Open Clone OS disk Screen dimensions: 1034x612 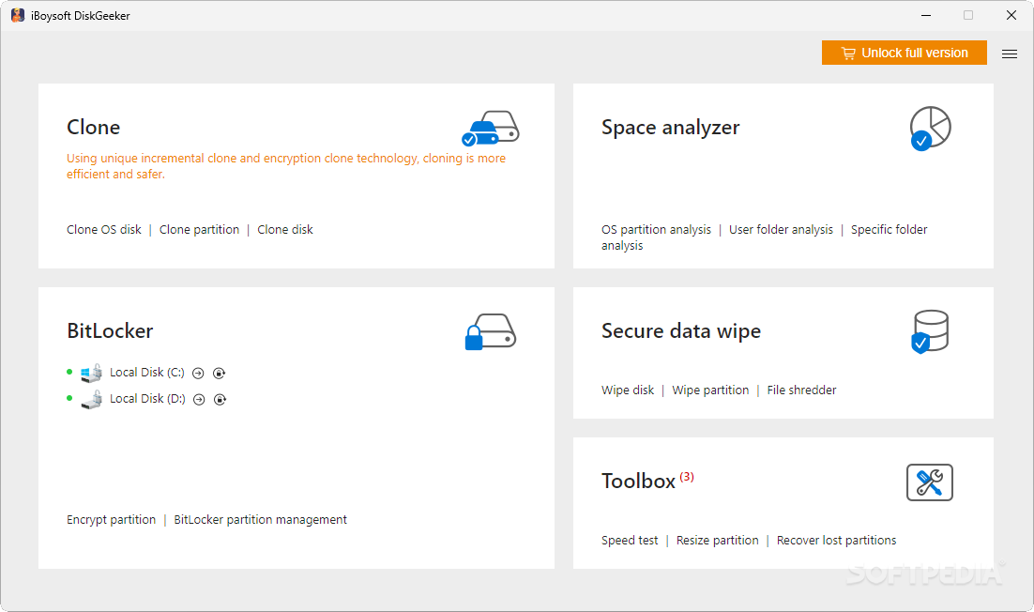click(103, 229)
